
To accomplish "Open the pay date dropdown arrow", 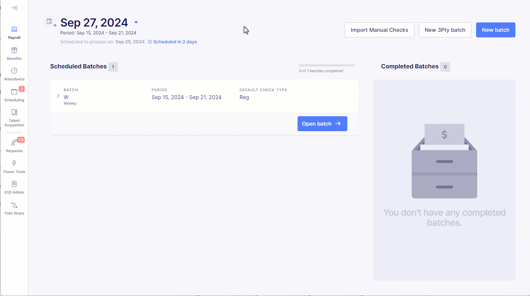I will [x=136, y=22].
